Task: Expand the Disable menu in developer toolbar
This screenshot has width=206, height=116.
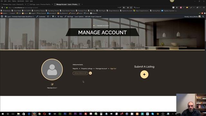Action: 4,13
